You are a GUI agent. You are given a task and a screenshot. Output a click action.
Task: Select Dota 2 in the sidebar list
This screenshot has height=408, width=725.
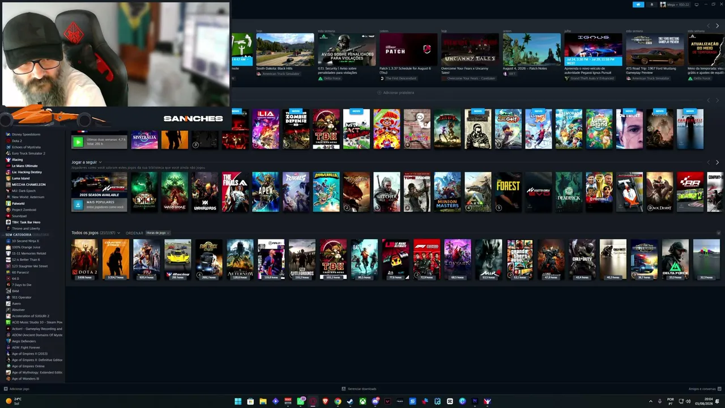point(17,141)
